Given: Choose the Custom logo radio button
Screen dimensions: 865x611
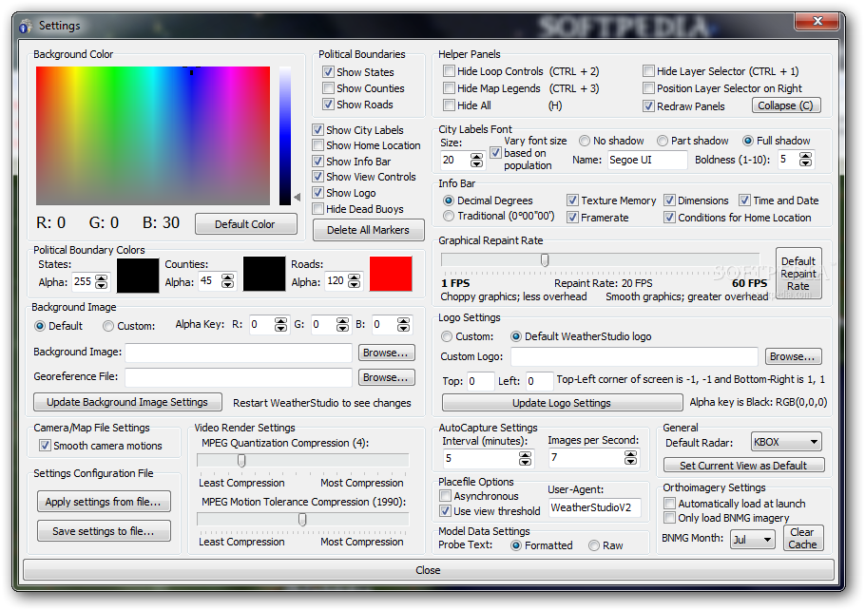Looking at the screenshot, I should coord(447,336).
